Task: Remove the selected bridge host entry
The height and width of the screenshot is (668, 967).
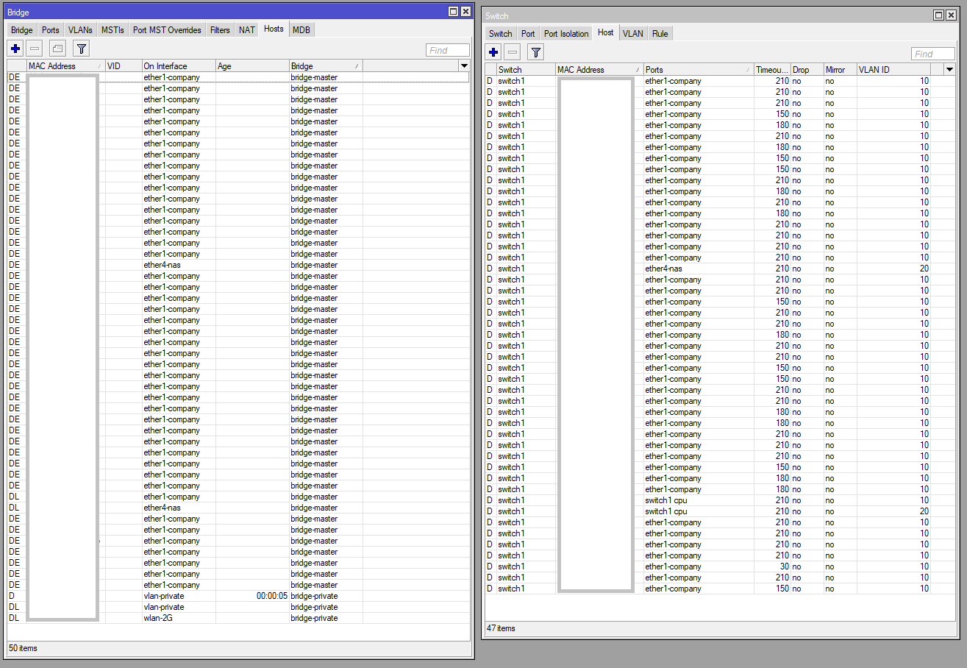Action: 34,48
